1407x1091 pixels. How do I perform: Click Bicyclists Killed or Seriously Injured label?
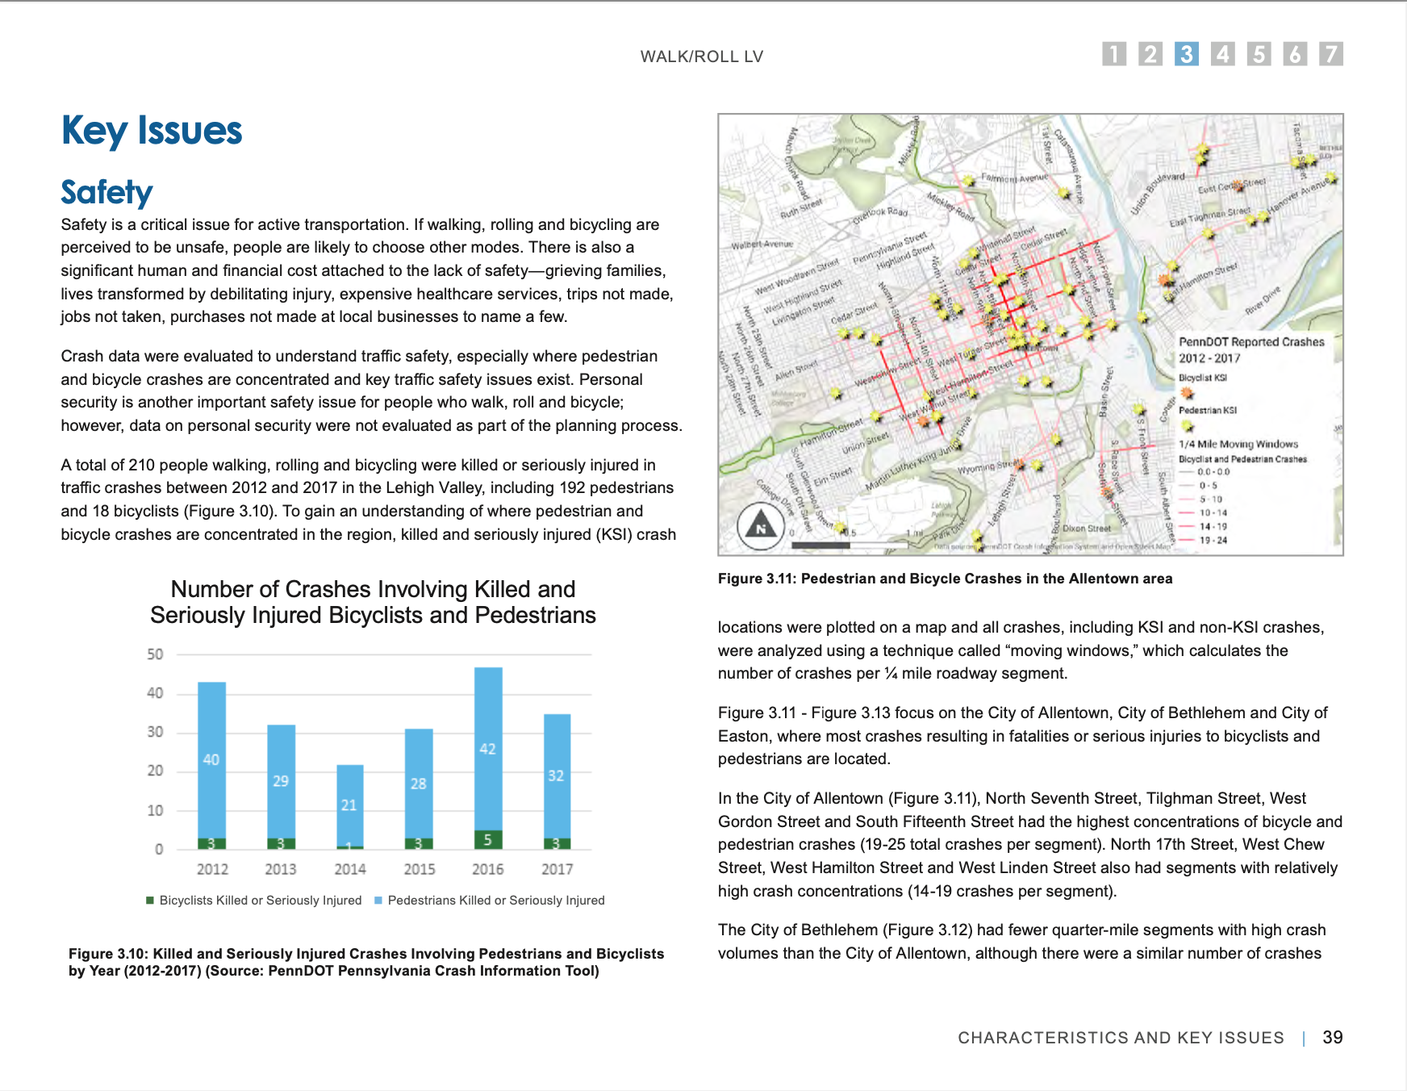[x=261, y=901]
